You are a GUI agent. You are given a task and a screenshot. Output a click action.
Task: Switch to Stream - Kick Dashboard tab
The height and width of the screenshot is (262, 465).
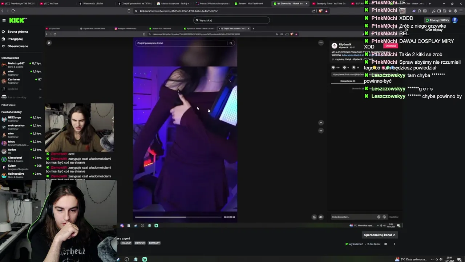tap(251, 4)
